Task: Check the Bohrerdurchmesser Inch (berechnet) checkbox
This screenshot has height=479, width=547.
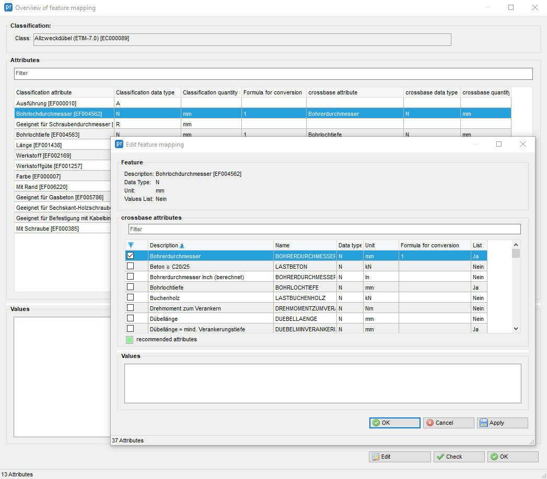Action: (131, 277)
